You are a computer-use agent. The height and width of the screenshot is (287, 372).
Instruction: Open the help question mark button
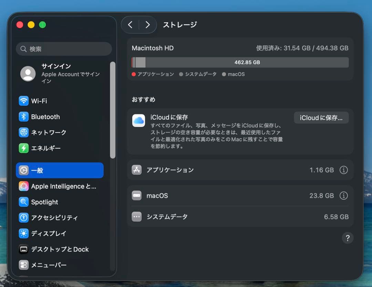tap(348, 238)
